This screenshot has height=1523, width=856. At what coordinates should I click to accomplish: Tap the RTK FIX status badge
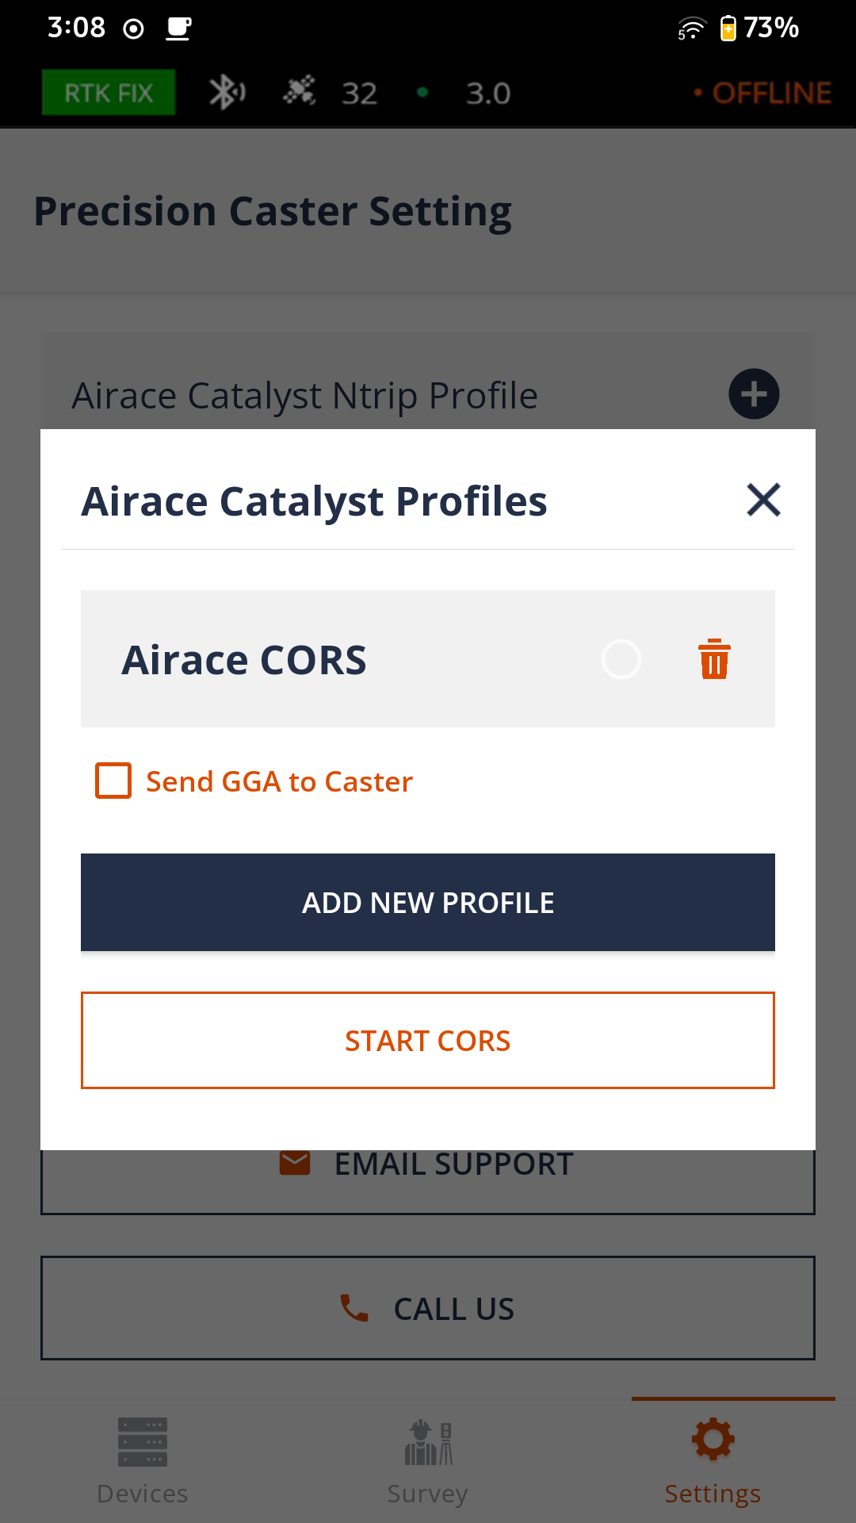pos(109,93)
